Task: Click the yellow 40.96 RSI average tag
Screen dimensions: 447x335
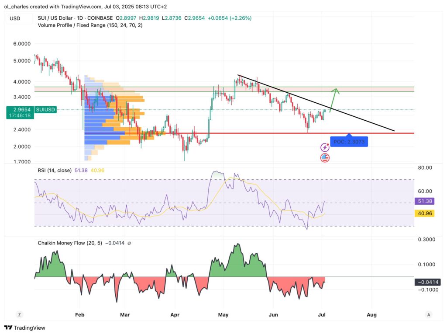Action: [x=423, y=213]
